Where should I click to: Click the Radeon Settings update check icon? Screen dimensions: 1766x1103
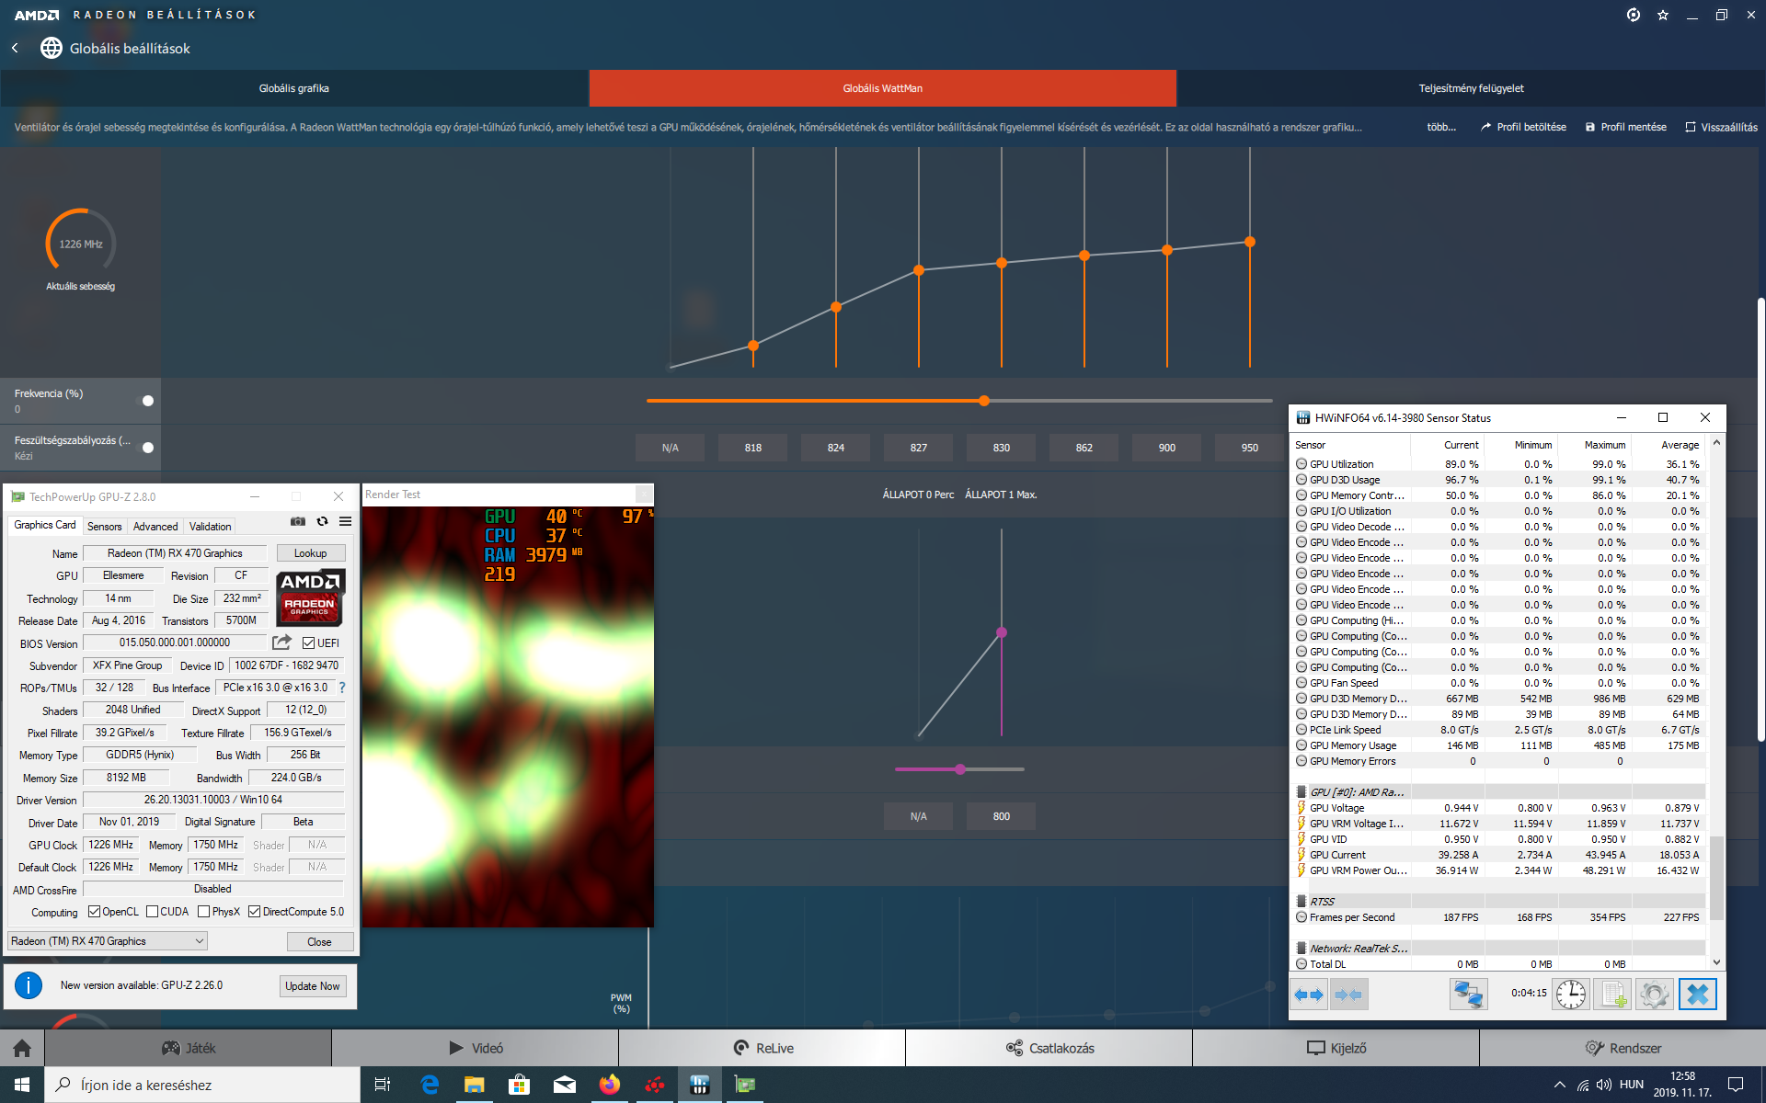pyautogui.click(x=1634, y=15)
